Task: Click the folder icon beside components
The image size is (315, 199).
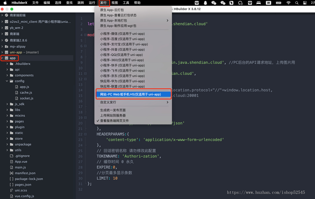Action: [x=12, y=75]
